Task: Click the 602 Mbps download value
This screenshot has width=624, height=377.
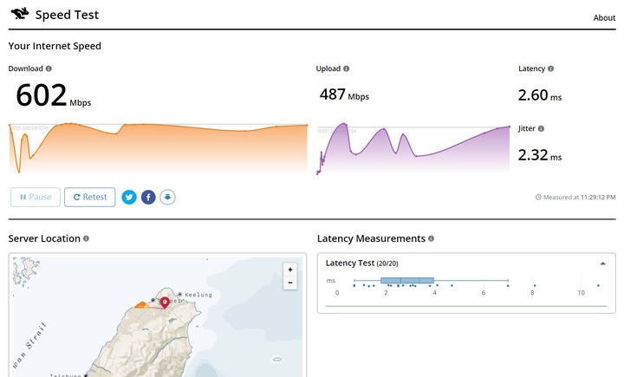Action: pyautogui.click(x=54, y=95)
